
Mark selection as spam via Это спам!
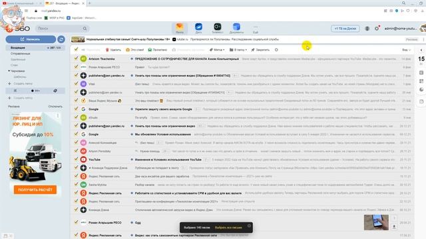134,50
